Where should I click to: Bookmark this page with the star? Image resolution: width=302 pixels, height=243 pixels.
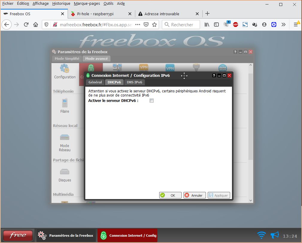point(154,25)
